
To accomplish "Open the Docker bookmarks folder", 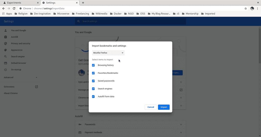I will (116, 13).
